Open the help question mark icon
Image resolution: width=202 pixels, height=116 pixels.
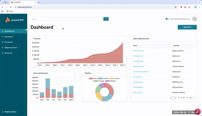click(166, 19)
